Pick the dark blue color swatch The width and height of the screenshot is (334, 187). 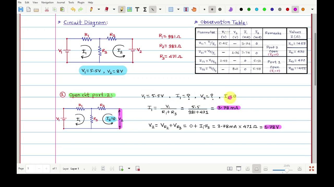point(272,10)
